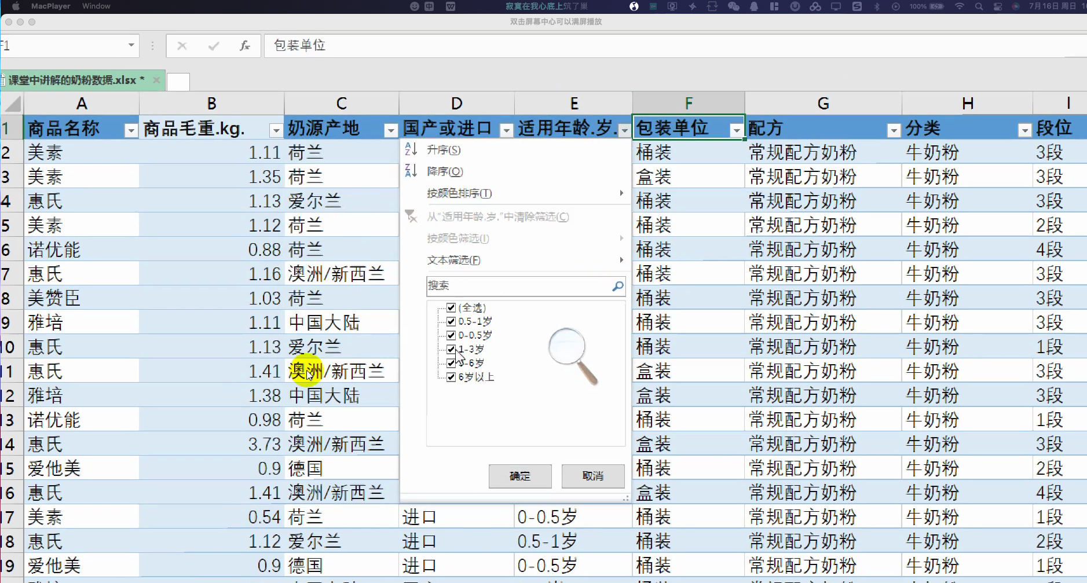The image size is (1087, 583).
Task: Open the 商品毛重.kg. column filter dropdown
Action: [x=276, y=131]
